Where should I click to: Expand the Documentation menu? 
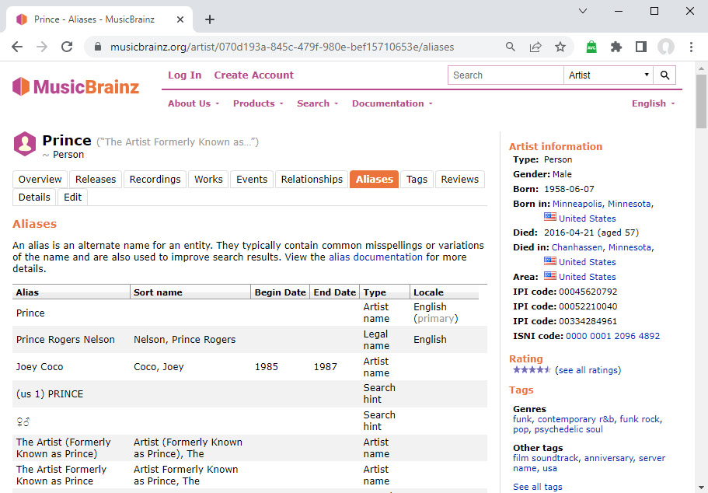point(392,103)
